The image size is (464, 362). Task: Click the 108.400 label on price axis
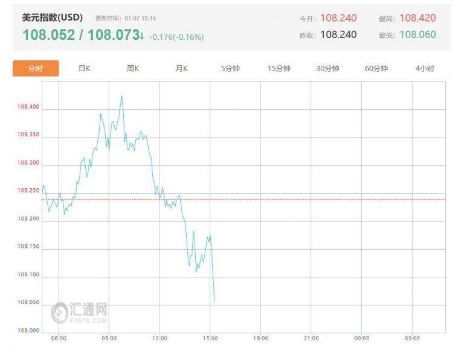coord(28,107)
